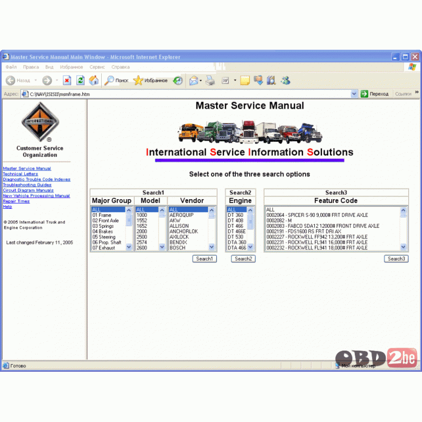The image size is (422, 422).
Task: Click the Print icon
Action: coord(210,80)
